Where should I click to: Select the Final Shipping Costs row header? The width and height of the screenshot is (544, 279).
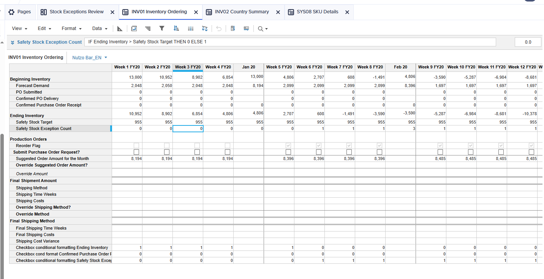click(x=60, y=235)
